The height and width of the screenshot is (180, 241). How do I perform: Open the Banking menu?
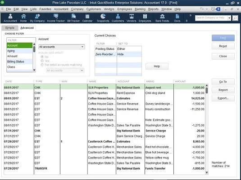pos(140,9)
